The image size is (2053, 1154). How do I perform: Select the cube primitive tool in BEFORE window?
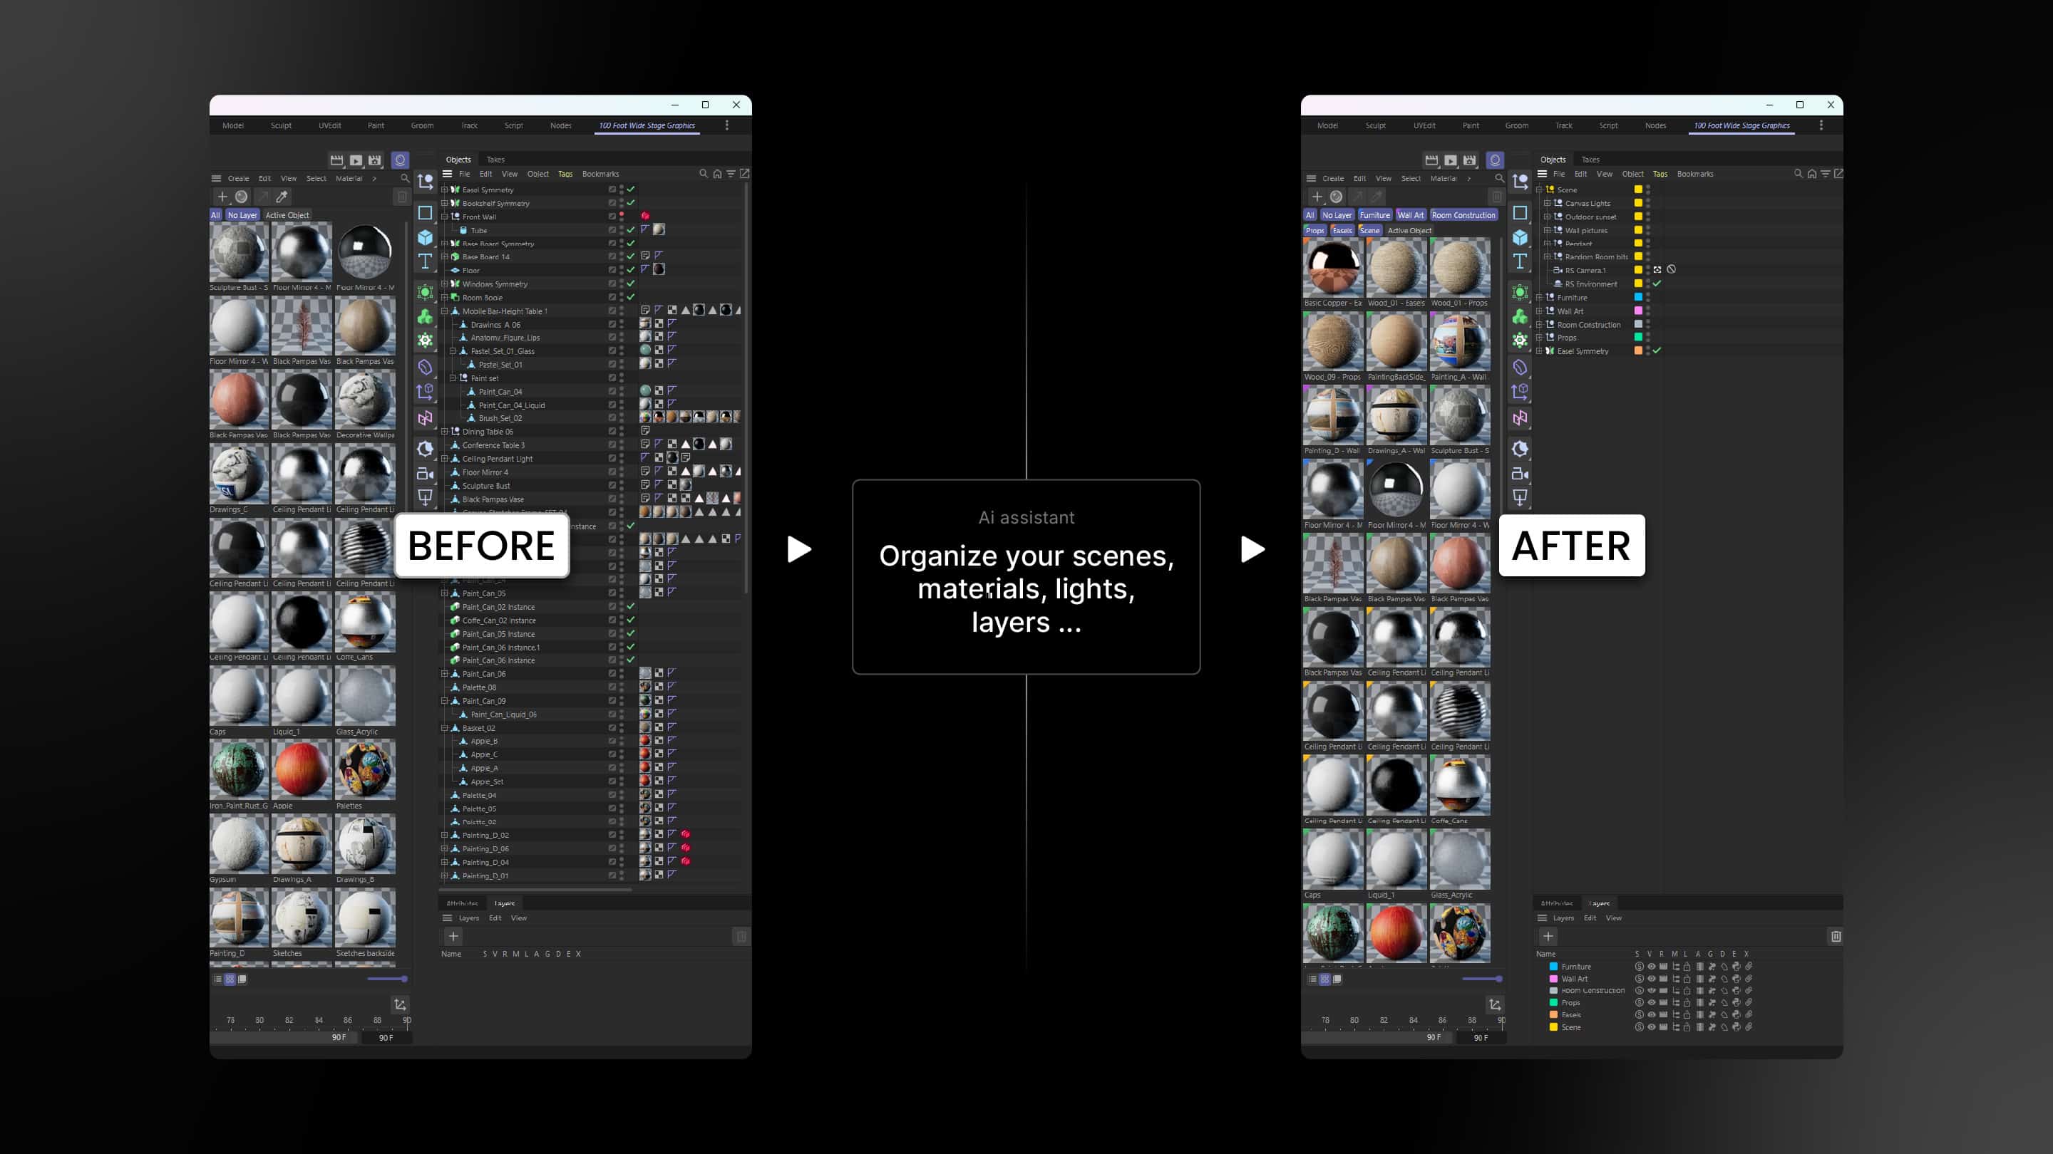425,237
